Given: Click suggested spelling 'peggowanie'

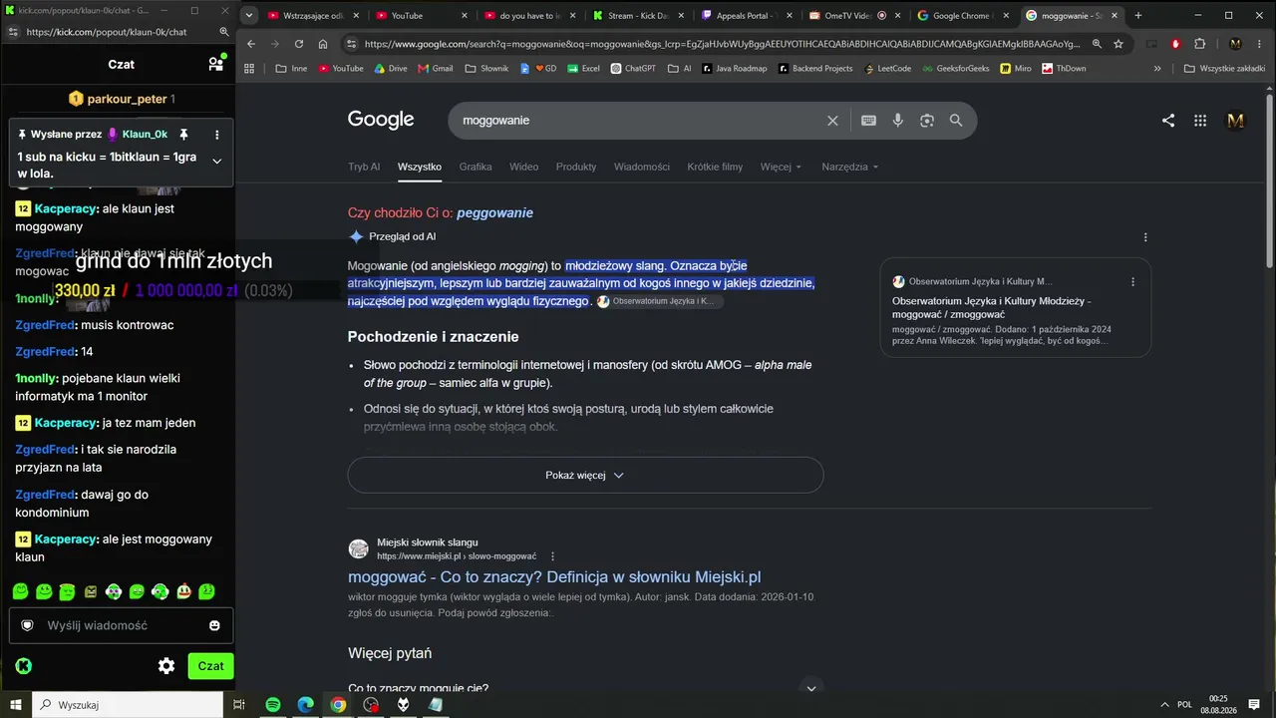Looking at the screenshot, I should (x=494, y=212).
